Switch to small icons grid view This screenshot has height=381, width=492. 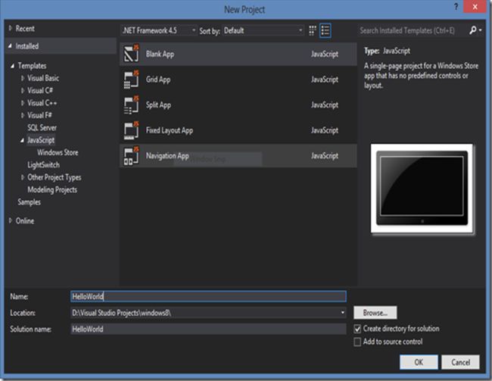coord(313,30)
